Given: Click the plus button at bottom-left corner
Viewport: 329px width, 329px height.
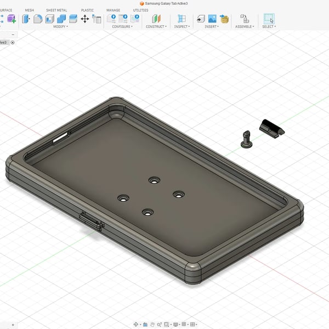Looking at the screenshot, I should coord(13,325).
